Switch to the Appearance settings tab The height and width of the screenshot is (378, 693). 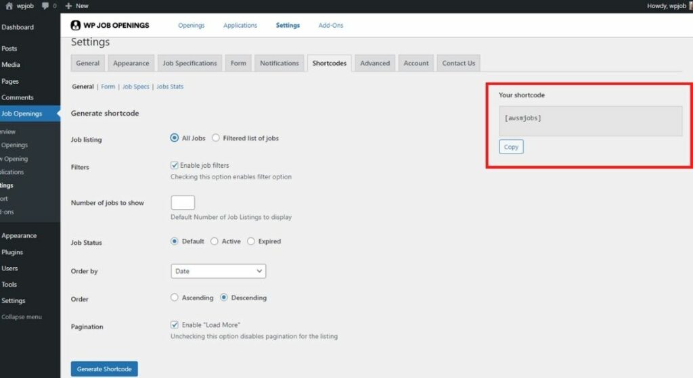131,63
